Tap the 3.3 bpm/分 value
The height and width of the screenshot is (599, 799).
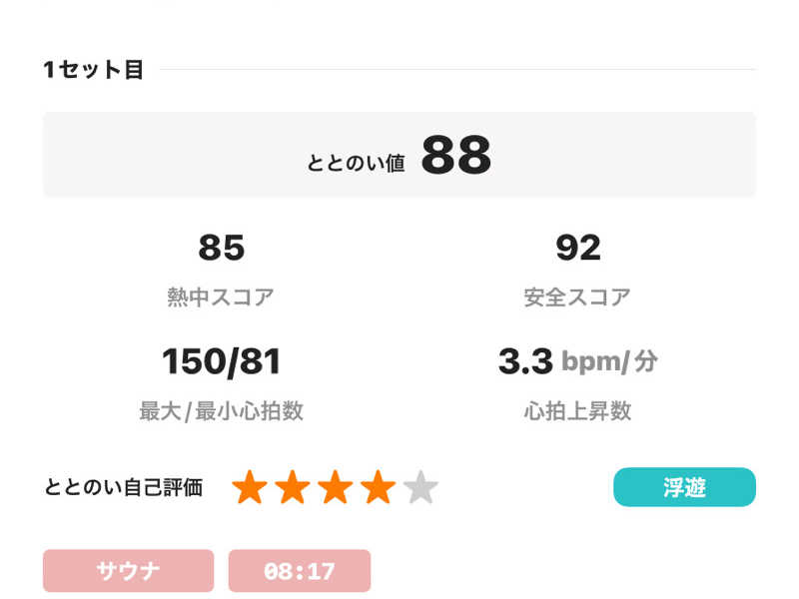pos(577,361)
